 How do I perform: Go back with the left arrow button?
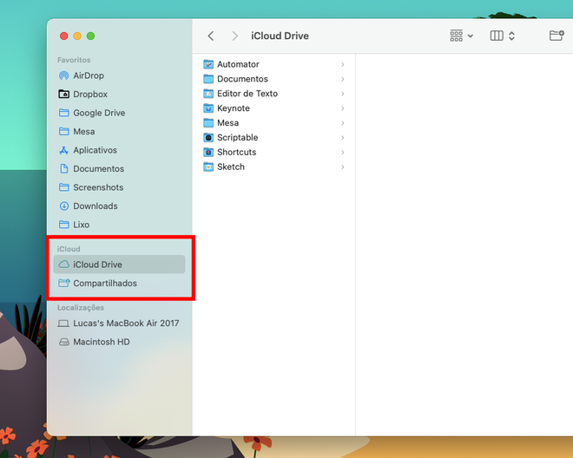210,36
